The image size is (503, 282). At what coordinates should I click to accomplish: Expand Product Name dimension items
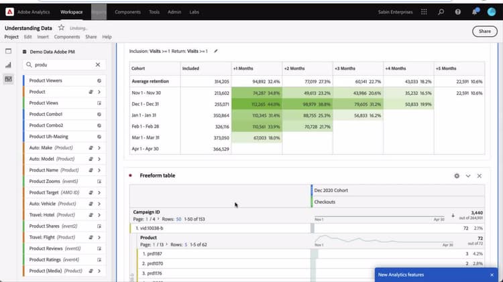point(99,171)
